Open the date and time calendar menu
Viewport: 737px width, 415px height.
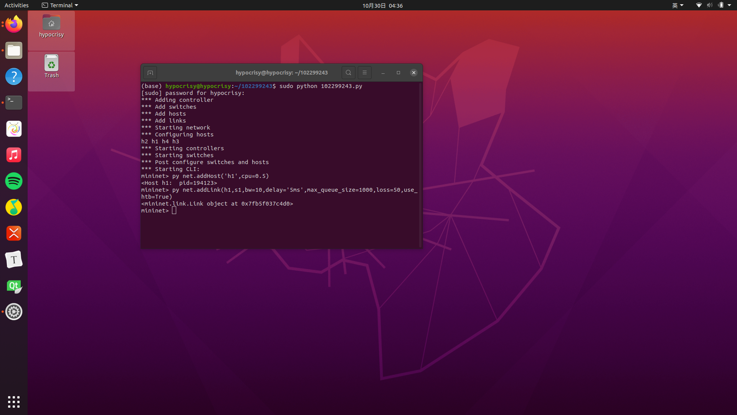point(382,5)
